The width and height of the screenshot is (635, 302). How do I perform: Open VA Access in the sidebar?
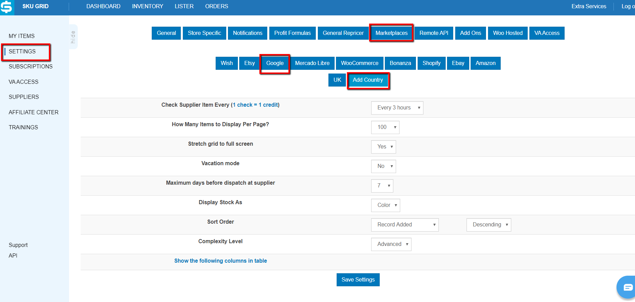pos(24,82)
